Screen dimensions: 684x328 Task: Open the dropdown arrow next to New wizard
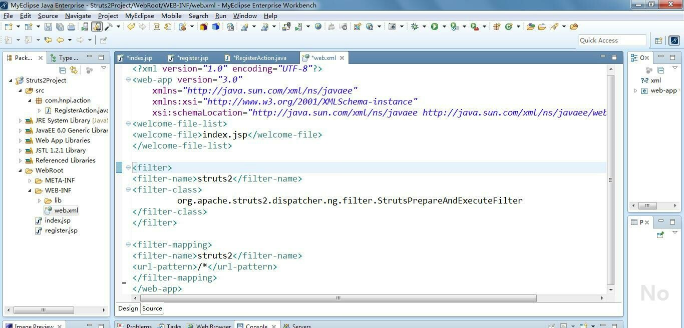tap(18, 26)
